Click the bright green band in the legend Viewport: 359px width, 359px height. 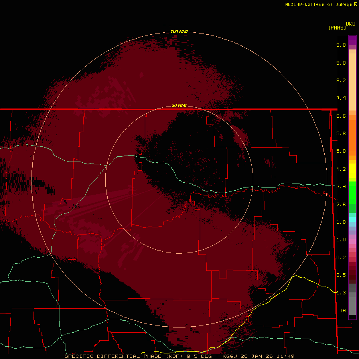(352, 192)
